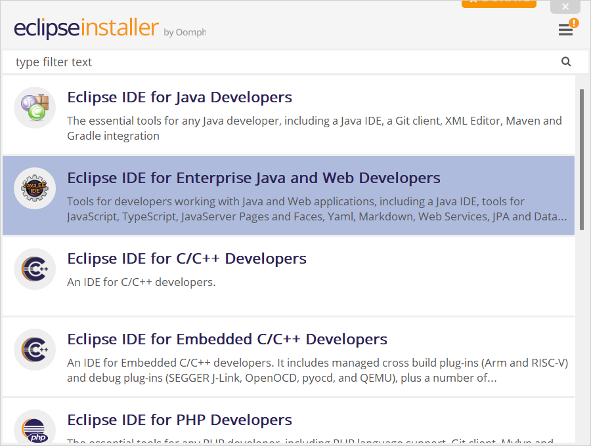Focus the type filter text field

click(295, 62)
